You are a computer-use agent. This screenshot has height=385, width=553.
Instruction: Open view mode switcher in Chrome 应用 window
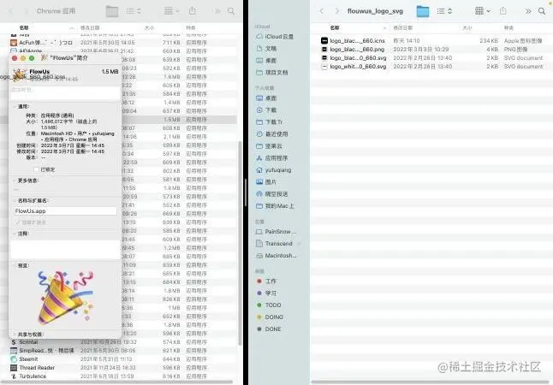[x=134, y=11]
